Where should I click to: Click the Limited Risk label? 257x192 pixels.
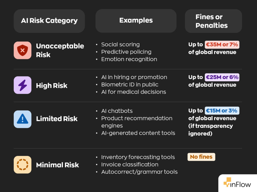point(57,119)
